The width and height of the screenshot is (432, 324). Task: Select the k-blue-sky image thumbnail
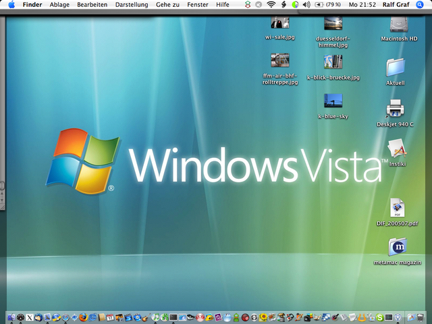coord(333,101)
